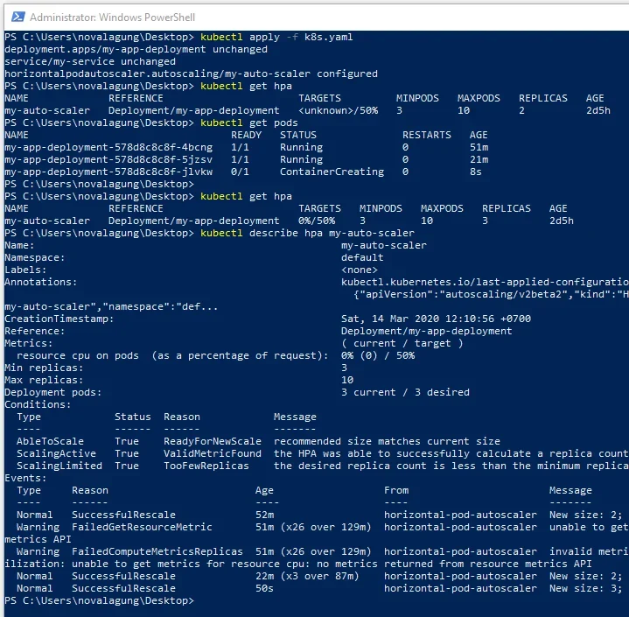Click timestamp 'Sat, 14 Mar 2020 12:10:56 +0700'

point(436,319)
